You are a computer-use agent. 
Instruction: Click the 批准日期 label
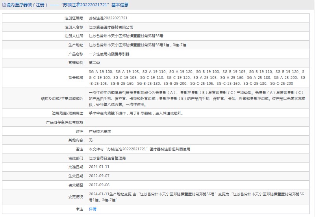pyautogui.click(x=76, y=167)
